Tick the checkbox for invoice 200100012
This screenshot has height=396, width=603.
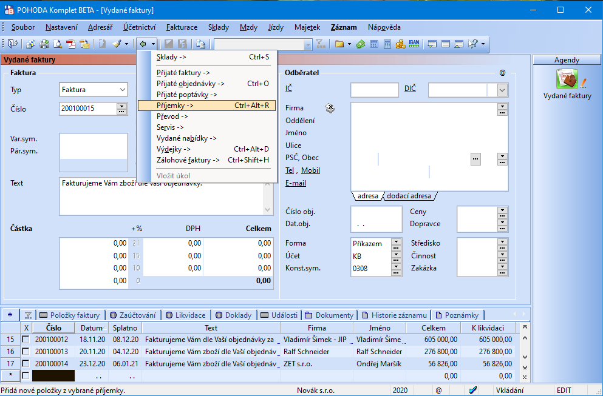pos(26,340)
